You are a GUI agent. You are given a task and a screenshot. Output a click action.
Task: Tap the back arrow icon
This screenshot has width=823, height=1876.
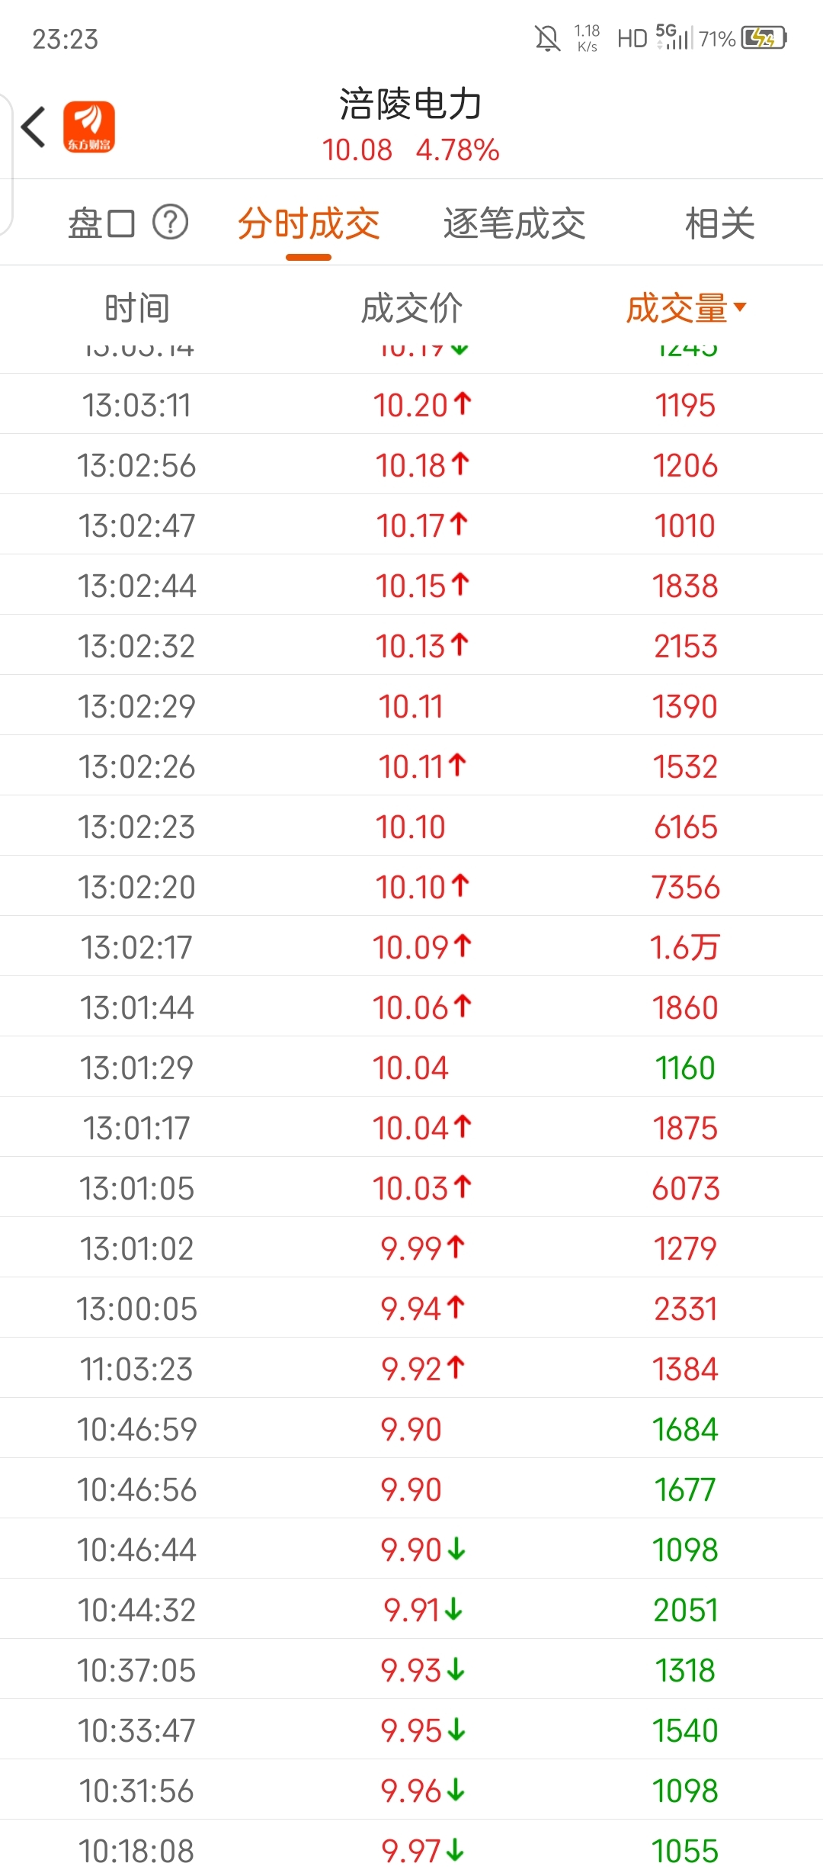coord(34,127)
